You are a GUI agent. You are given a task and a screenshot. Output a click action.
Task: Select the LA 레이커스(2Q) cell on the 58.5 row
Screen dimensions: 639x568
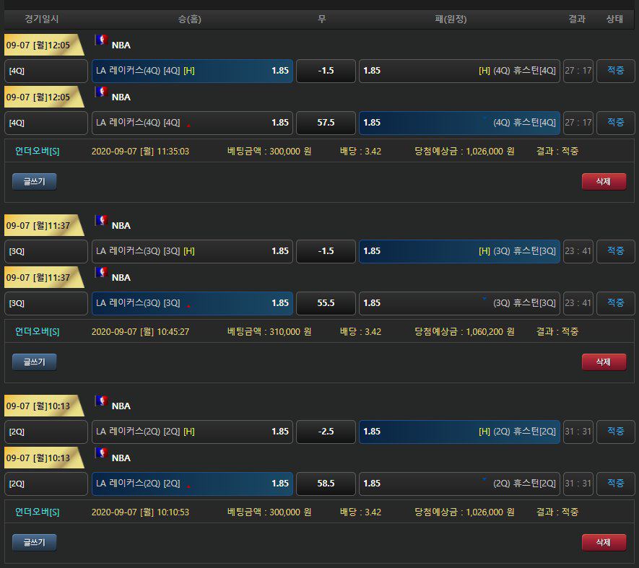(192, 484)
